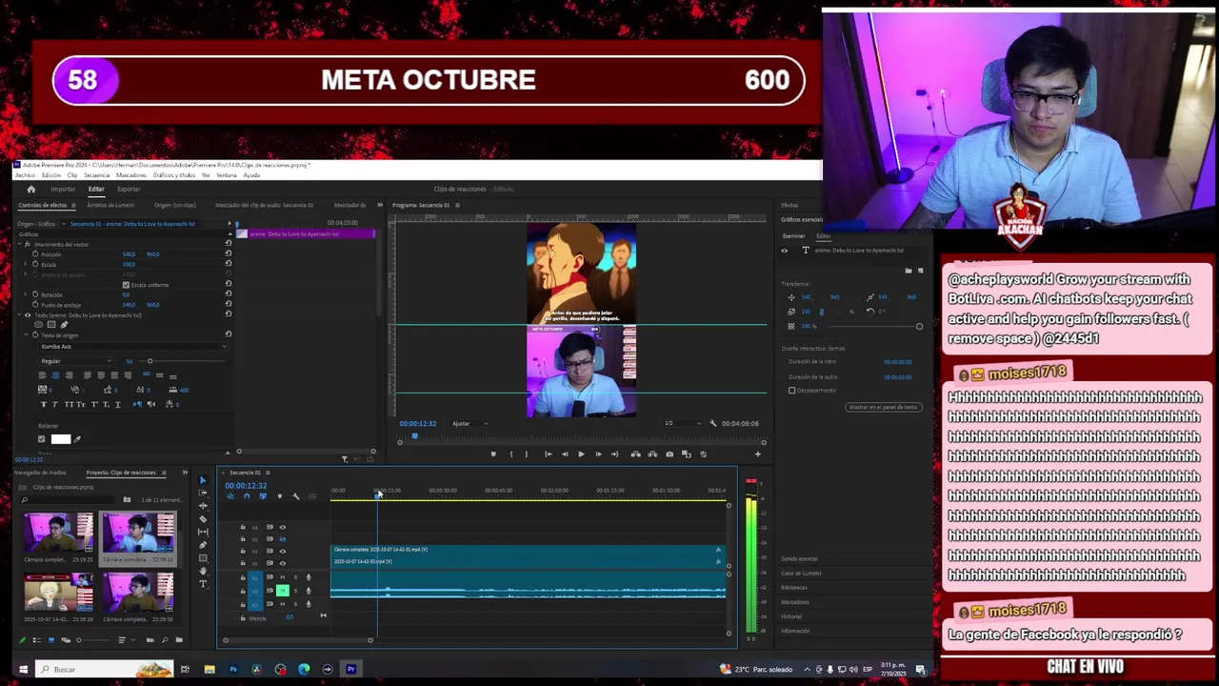Open the Komika Axis font dropdown
1219x686 pixels.
tap(131, 347)
